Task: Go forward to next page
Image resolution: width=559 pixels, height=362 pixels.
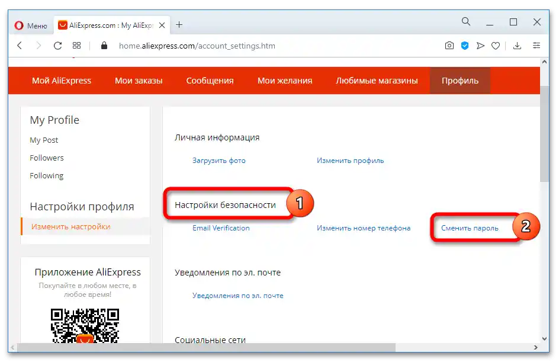Action: [x=38, y=46]
